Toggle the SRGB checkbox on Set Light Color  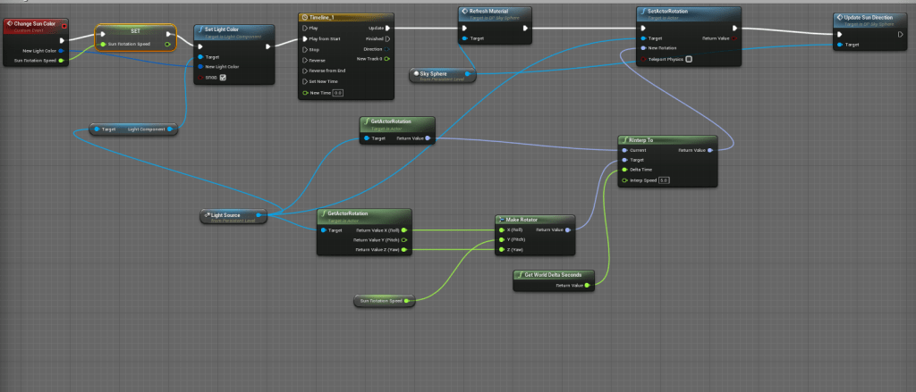tap(223, 78)
